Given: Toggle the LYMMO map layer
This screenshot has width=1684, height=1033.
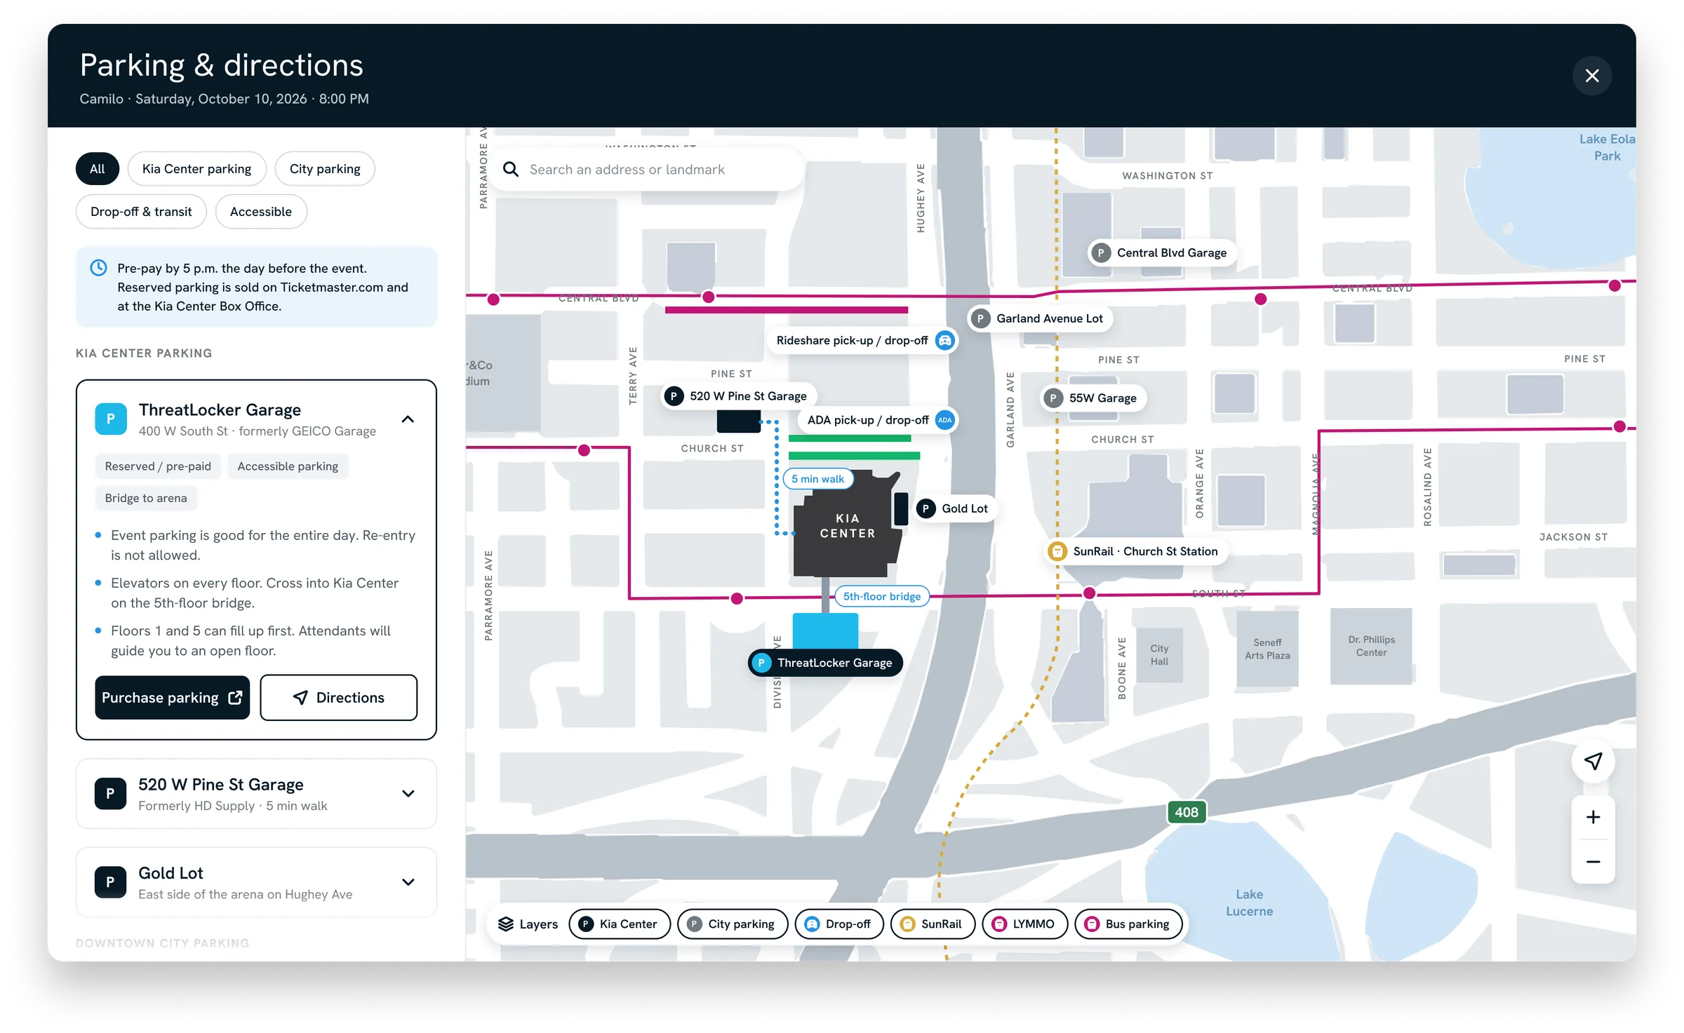Looking at the screenshot, I should pyautogui.click(x=1024, y=924).
